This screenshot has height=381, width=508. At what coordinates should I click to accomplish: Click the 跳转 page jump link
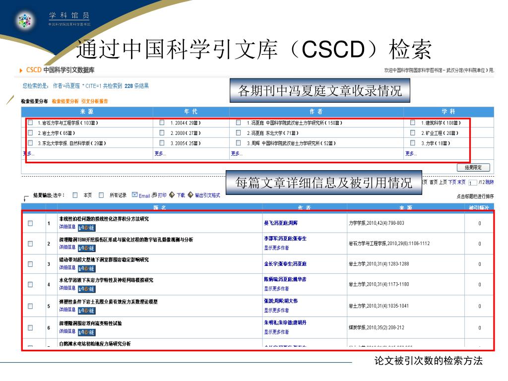[490, 182]
